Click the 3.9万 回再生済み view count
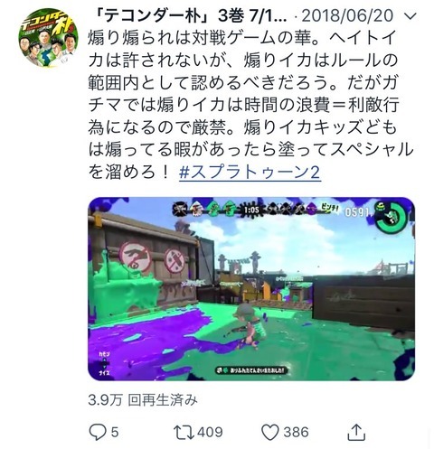 (x=143, y=400)
